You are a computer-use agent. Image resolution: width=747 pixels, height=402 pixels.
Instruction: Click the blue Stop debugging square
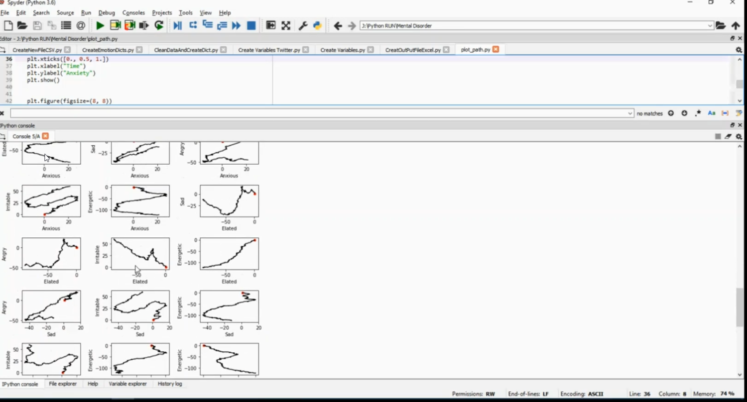coord(251,25)
